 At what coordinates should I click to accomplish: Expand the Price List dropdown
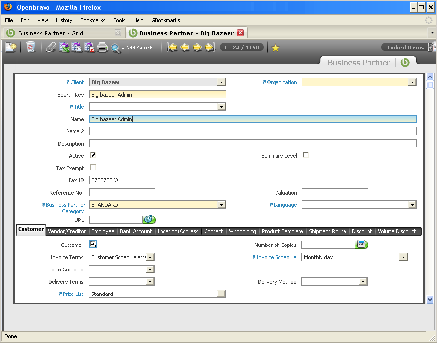pyautogui.click(x=221, y=294)
